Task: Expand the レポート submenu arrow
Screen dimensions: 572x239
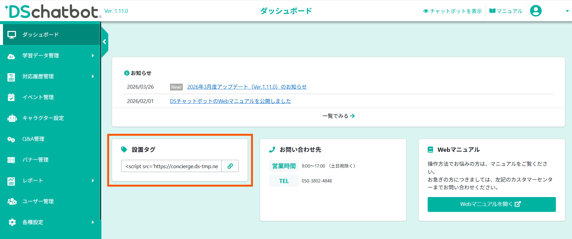Action: 93,181
